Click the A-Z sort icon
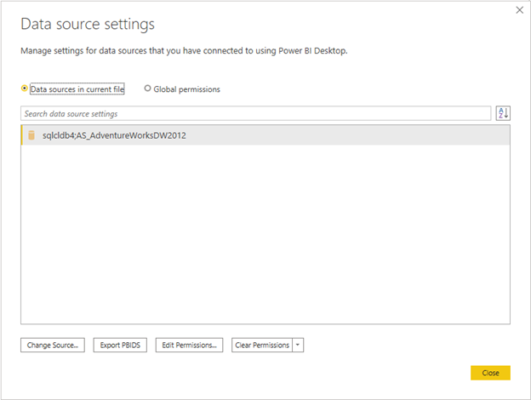This screenshot has width=531, height=400. 503,113
